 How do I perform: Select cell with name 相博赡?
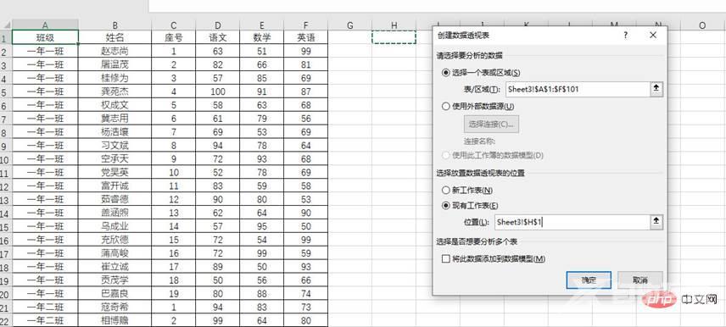114,320
